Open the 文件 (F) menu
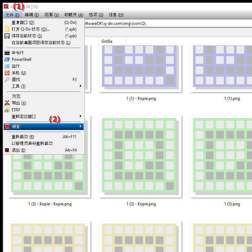252x252 pixels. coord(12,15)
